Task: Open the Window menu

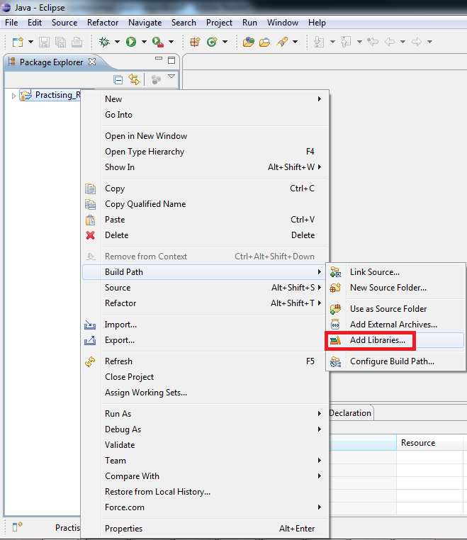Action: click(283, 23)
